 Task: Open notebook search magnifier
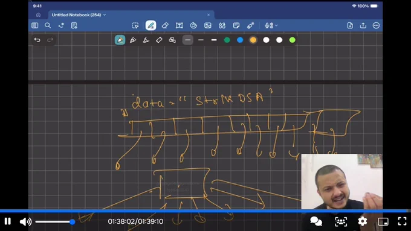pyautogui.click(x=48, y=25)
